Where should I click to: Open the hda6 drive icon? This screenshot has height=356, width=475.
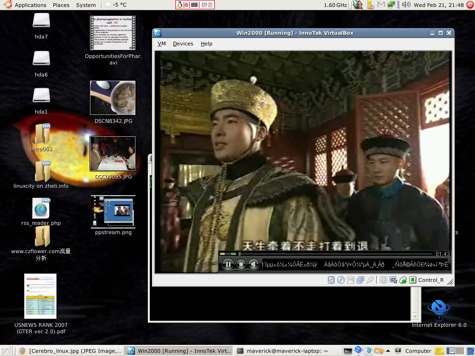pyautogui.click(x=41, y=58)
